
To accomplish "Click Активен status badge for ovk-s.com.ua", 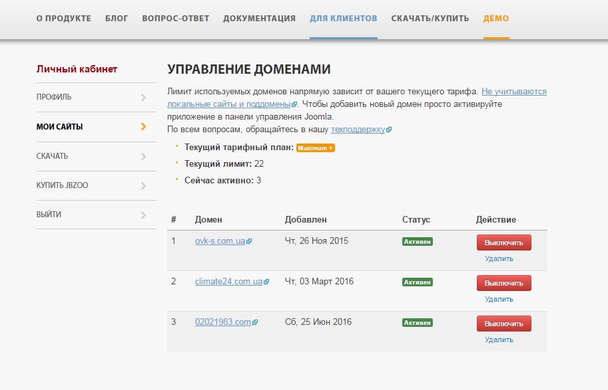I will 418,242.
